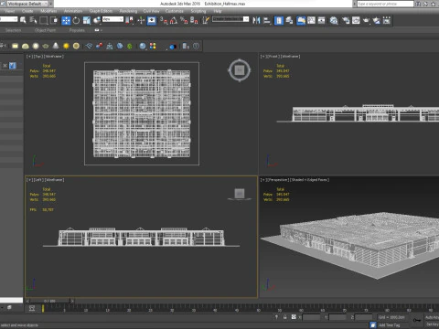Click the Render Production teapot icon

(x=366, y=20)
